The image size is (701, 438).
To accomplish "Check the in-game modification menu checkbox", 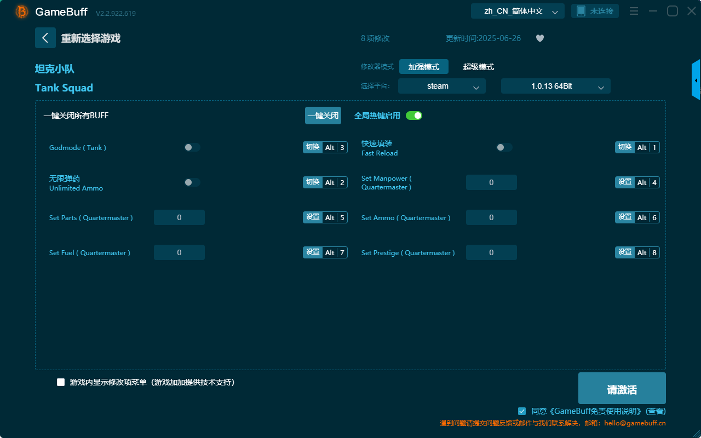I will (x=61, y=382).
